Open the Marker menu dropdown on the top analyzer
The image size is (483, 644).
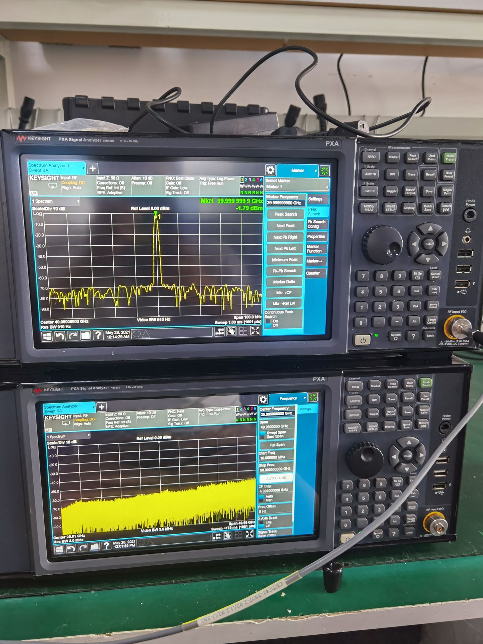pos(298,170)
